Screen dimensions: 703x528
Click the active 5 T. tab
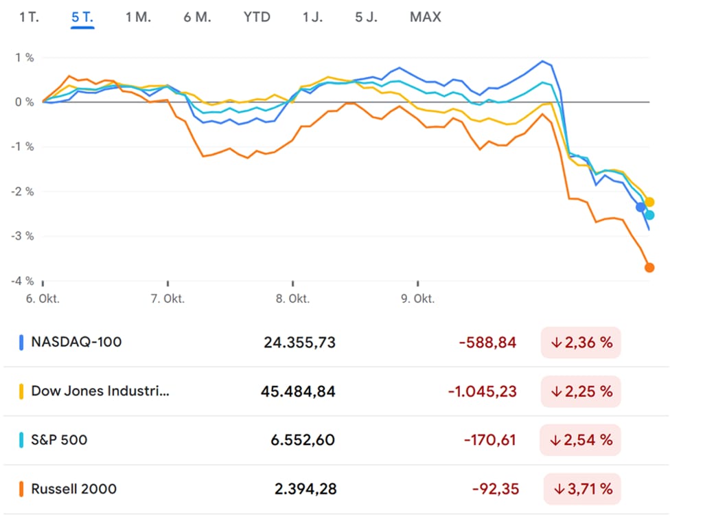[82, 17]
